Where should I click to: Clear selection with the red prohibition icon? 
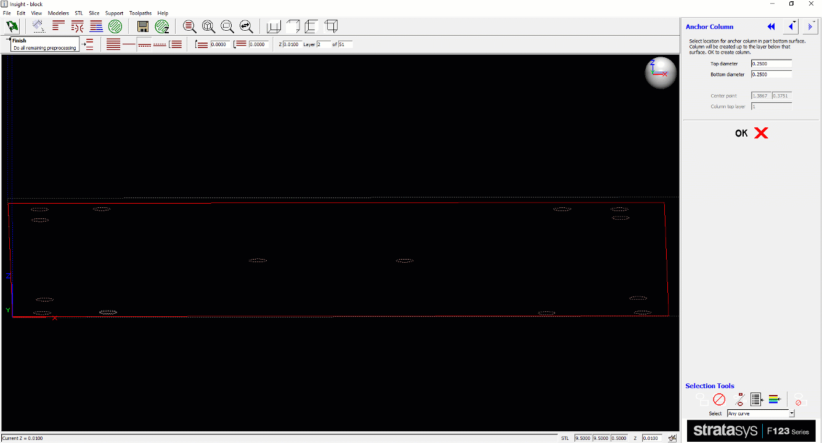click(720, 399)
